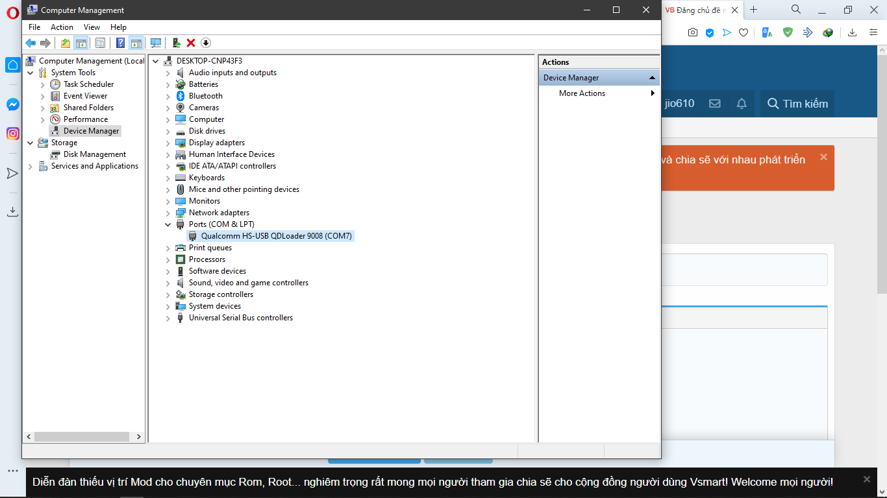Click the Properties toolbar icon
887x498 pixels.
(x=101, y=43)
